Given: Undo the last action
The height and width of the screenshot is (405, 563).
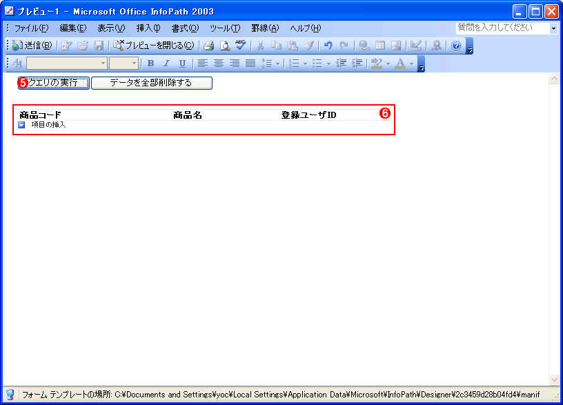Looking at the screenshot, I should pyautogui.click(x=328, y=46).
